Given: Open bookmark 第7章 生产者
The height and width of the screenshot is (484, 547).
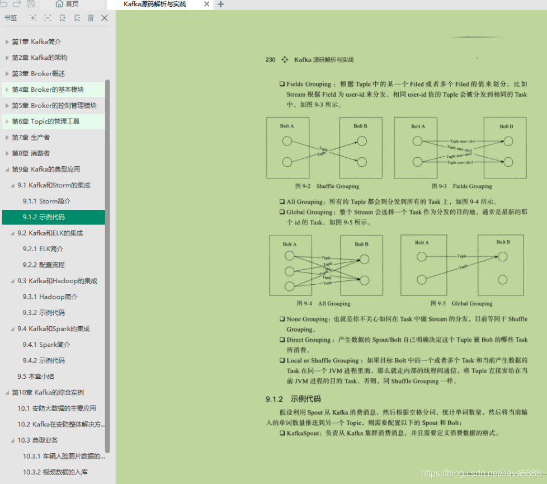Looking at the screenshot, I should click(x=31, y=138).
